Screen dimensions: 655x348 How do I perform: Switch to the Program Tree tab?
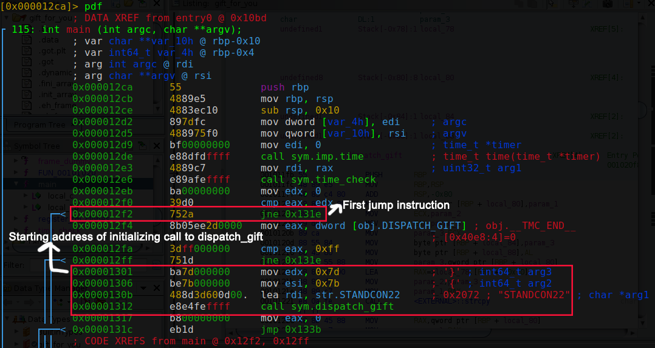(40, 125)
